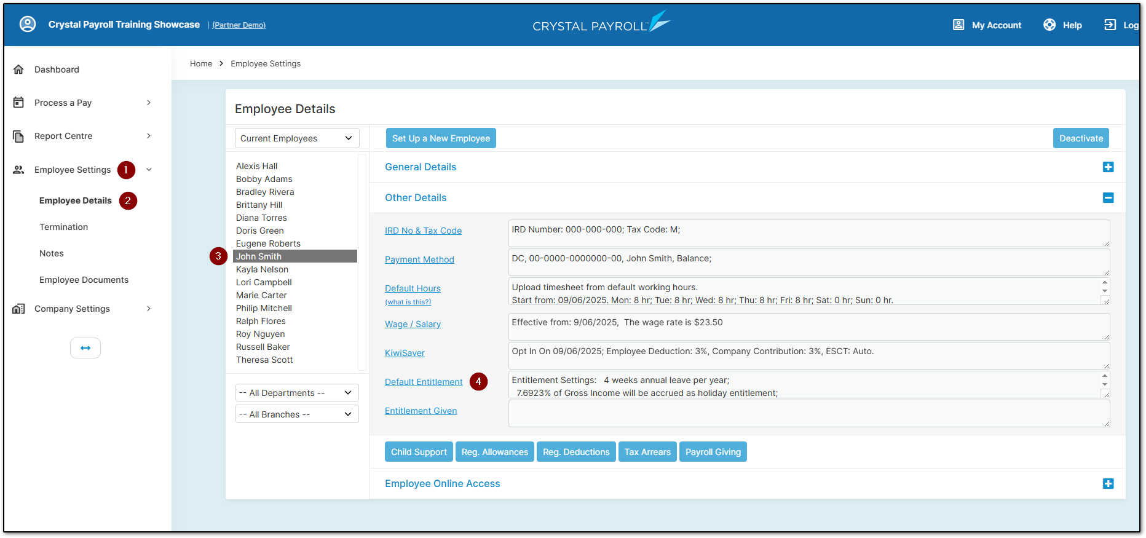Click the Reg. Deductions button
This screenshot has height=538, width=1146.
pos(576,452)
